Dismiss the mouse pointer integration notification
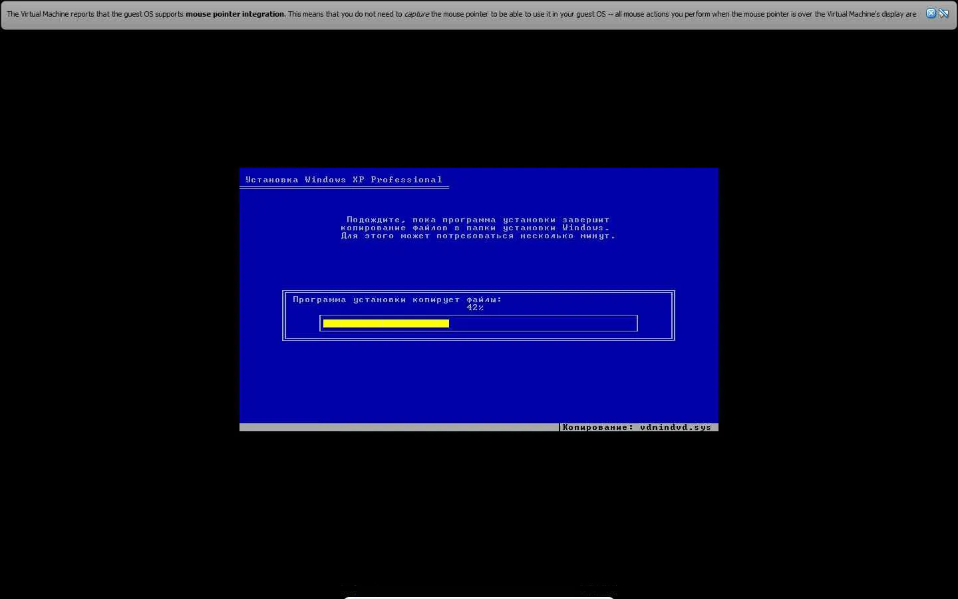This screenshot has height=599, width=958. [x=931, y=13]
